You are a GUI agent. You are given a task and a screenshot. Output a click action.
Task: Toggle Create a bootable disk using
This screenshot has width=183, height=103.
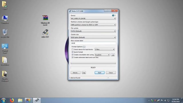pyautogui.click(x=72, y=55)
